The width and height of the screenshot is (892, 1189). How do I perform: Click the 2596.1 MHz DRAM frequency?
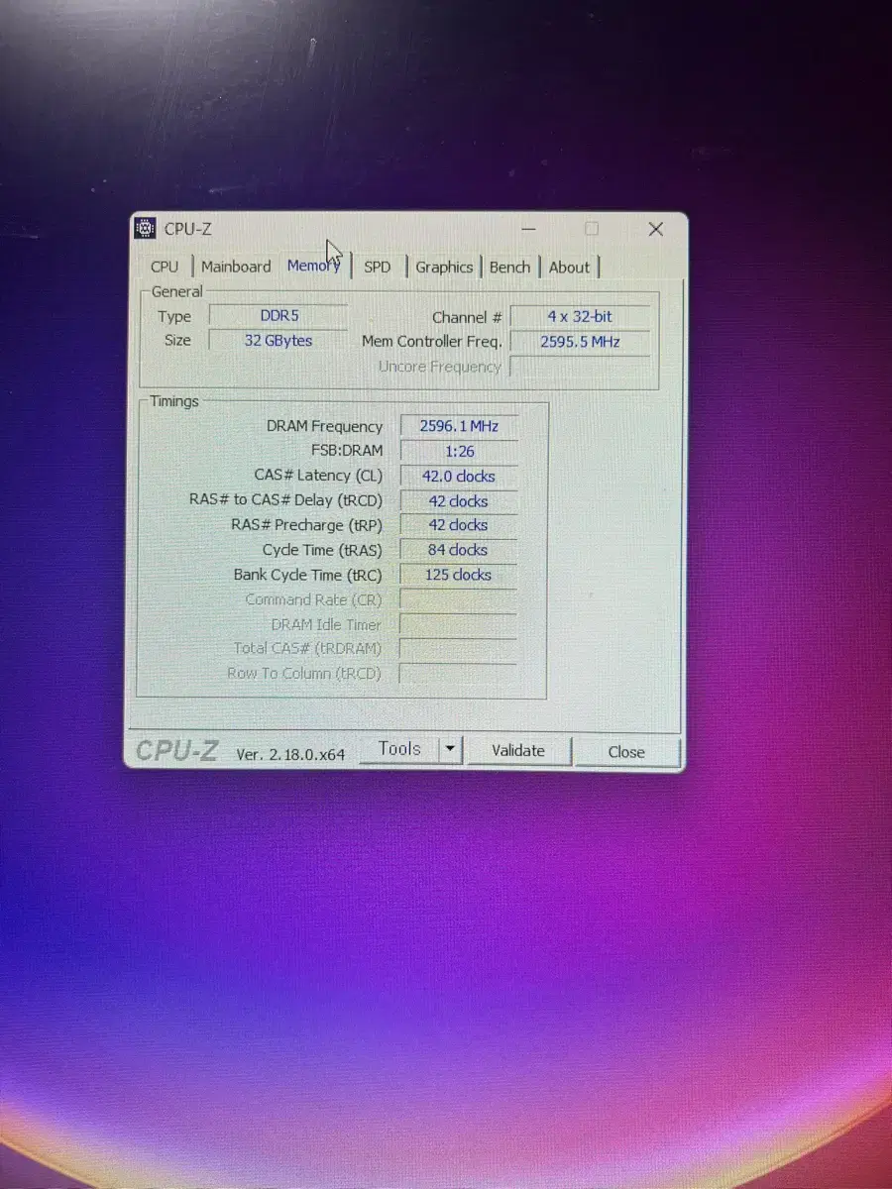coord(459,426)
